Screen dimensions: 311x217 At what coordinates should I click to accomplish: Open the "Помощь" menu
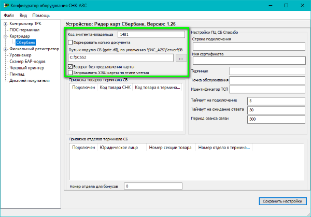pos(40,16)
